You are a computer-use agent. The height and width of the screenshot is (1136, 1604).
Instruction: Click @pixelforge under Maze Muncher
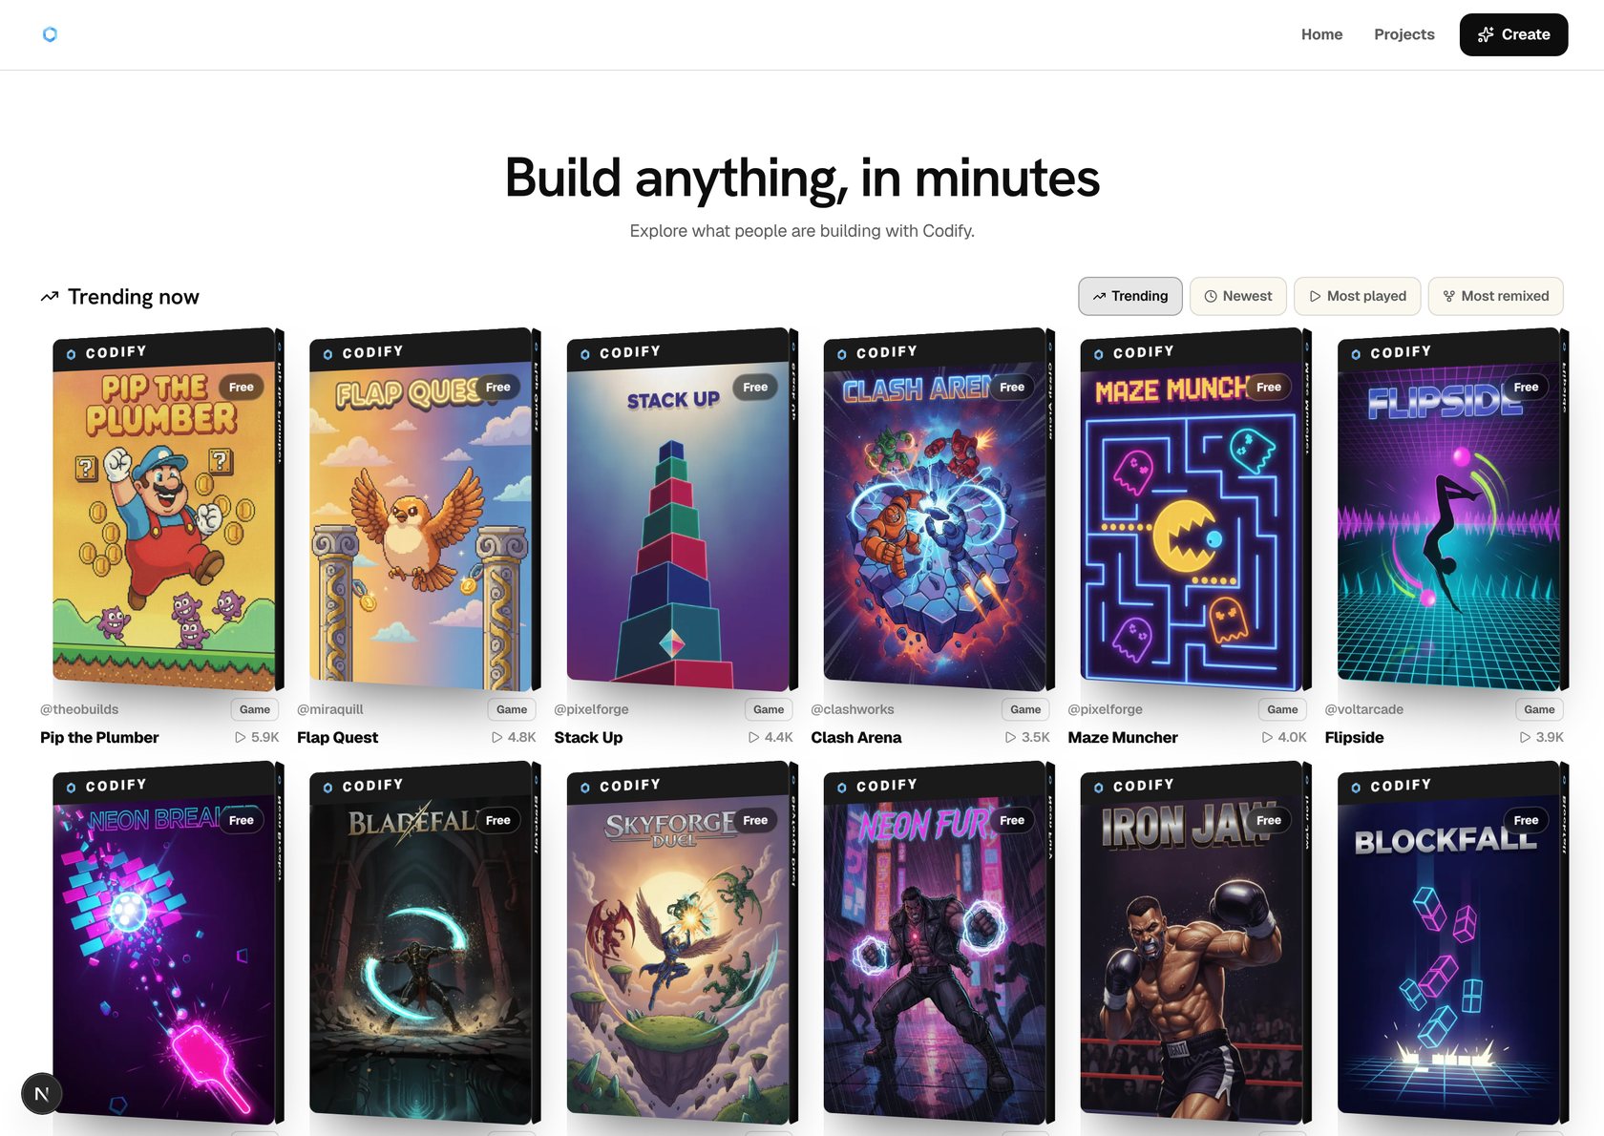click(x=1105, y=709)
